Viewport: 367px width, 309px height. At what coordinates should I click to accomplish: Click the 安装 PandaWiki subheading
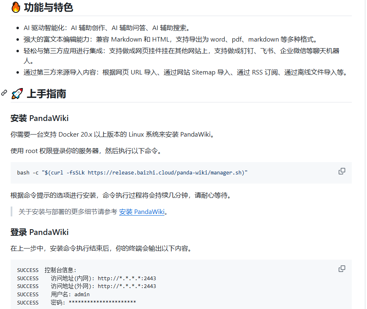pyautogui.click(x=39, y=118)
